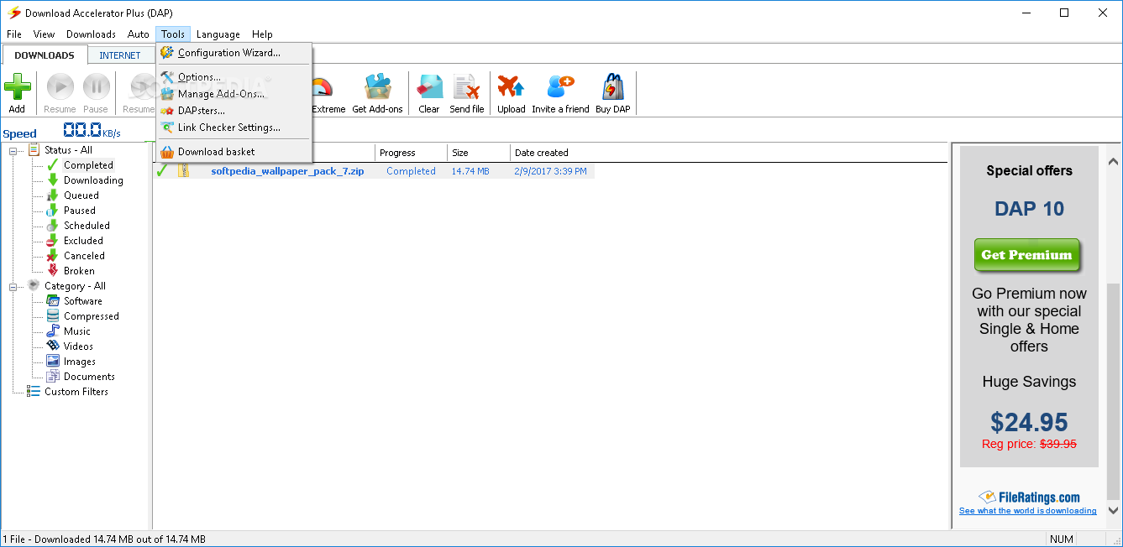
Task: Click the Buy DAP shopping bag icon
Action: 612,87
